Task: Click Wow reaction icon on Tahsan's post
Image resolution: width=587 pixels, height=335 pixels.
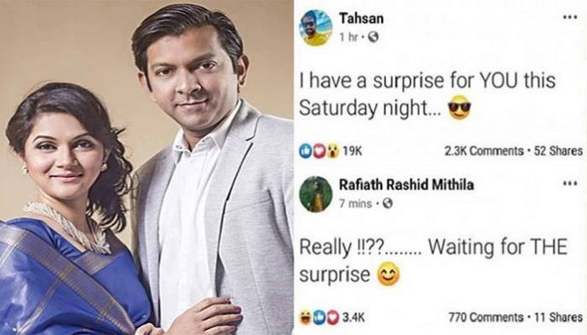Action: pyautogui.click(x=331, y=151)
